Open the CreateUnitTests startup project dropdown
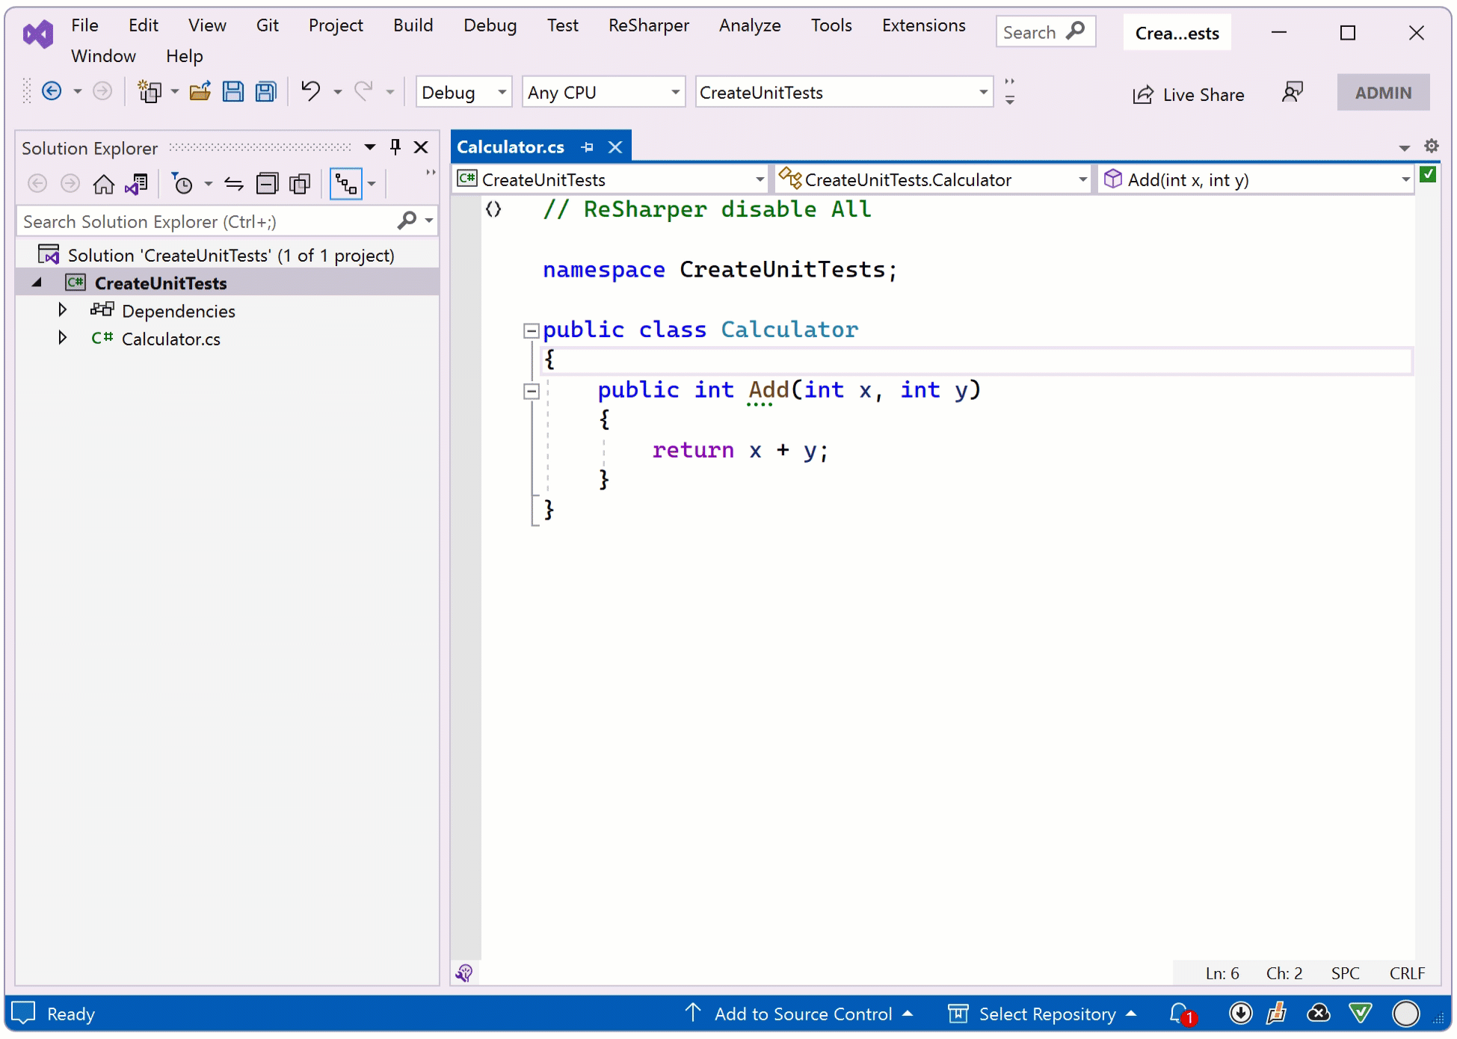This screenshot has height=1039, width=1457. click(844, 92)
